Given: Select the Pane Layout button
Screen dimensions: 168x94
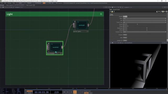Looking at the screenshot, I should click(x=9, y=5).
